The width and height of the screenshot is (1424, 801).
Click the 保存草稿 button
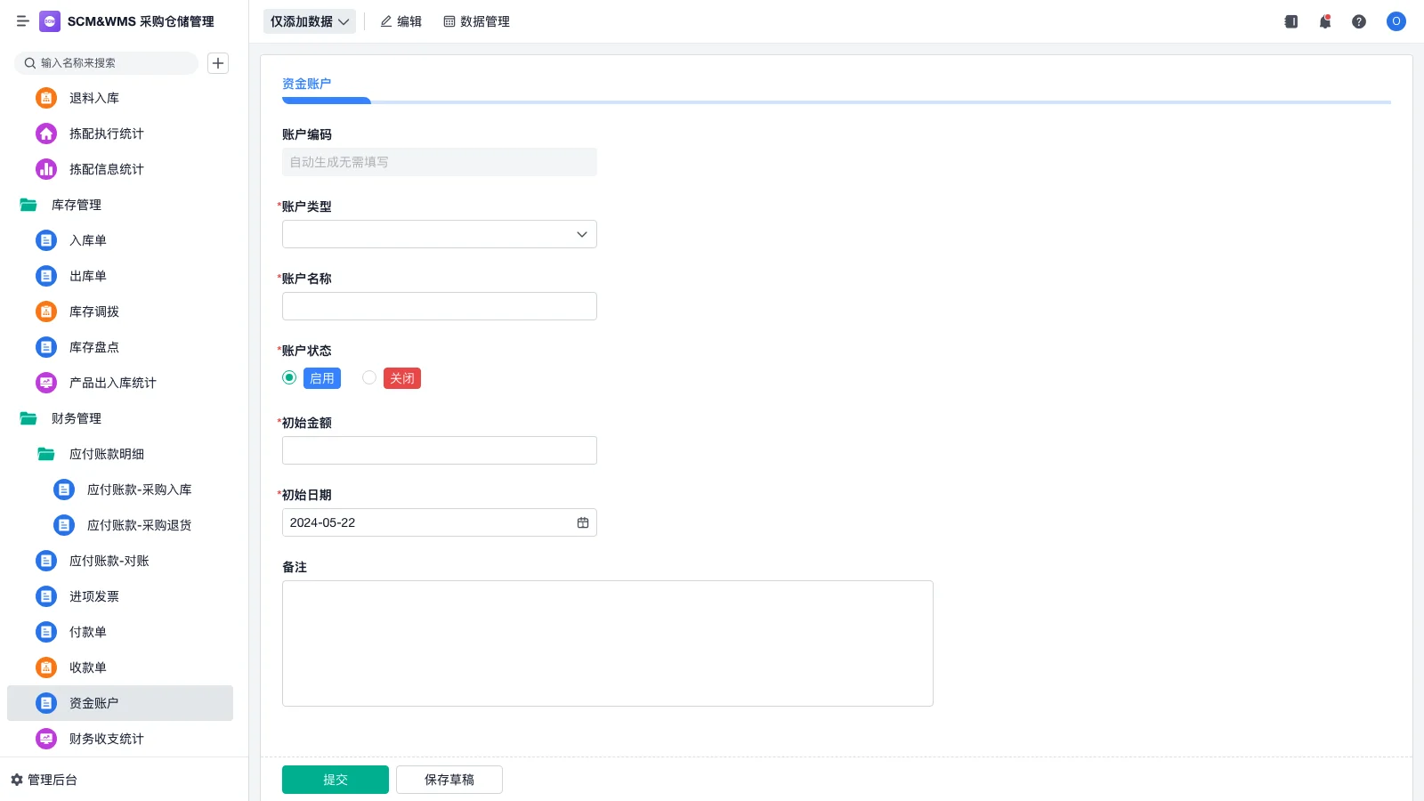[x=449, y=780]
